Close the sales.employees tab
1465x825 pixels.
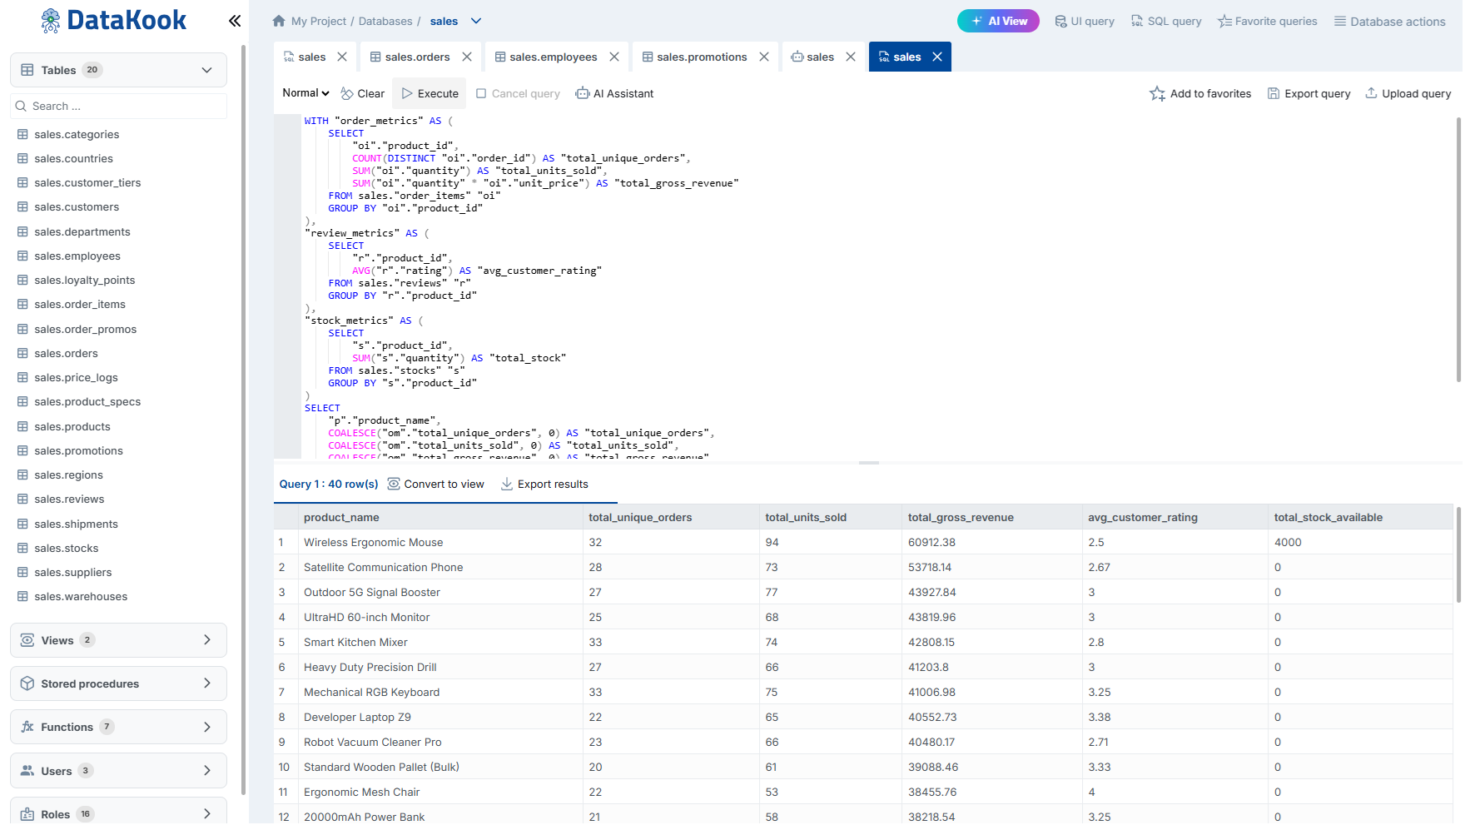pyautogui.click(x=614, y=57)
